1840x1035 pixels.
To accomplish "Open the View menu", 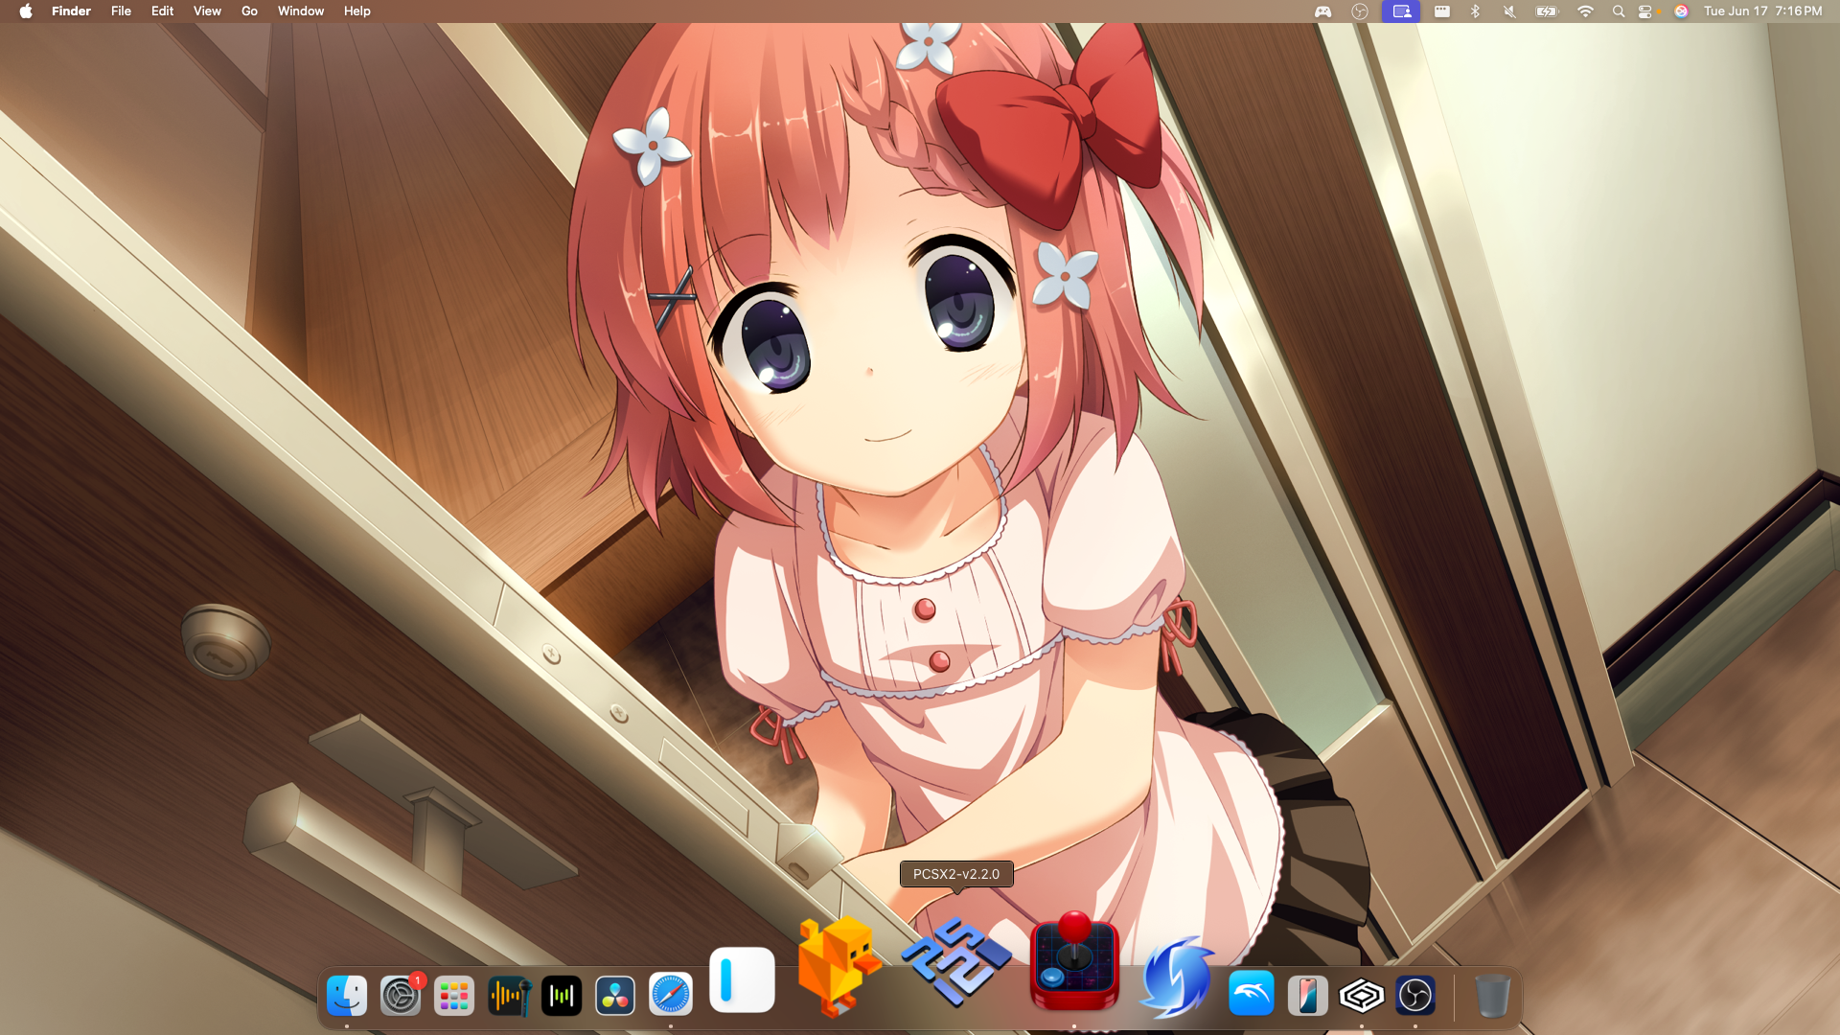I will click(x=207, y=11).
